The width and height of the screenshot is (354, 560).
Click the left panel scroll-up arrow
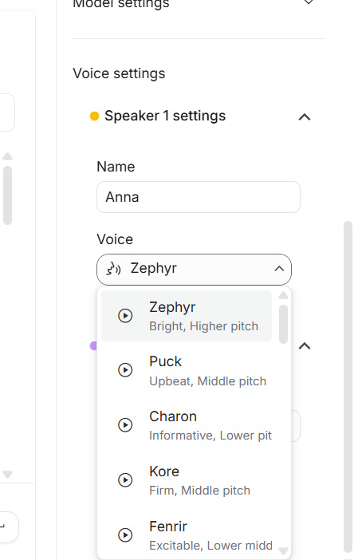point(7,156)
